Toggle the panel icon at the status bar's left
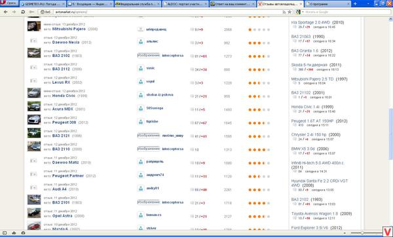This screenshot has width=393, height=237. click(x=5, y=233)
